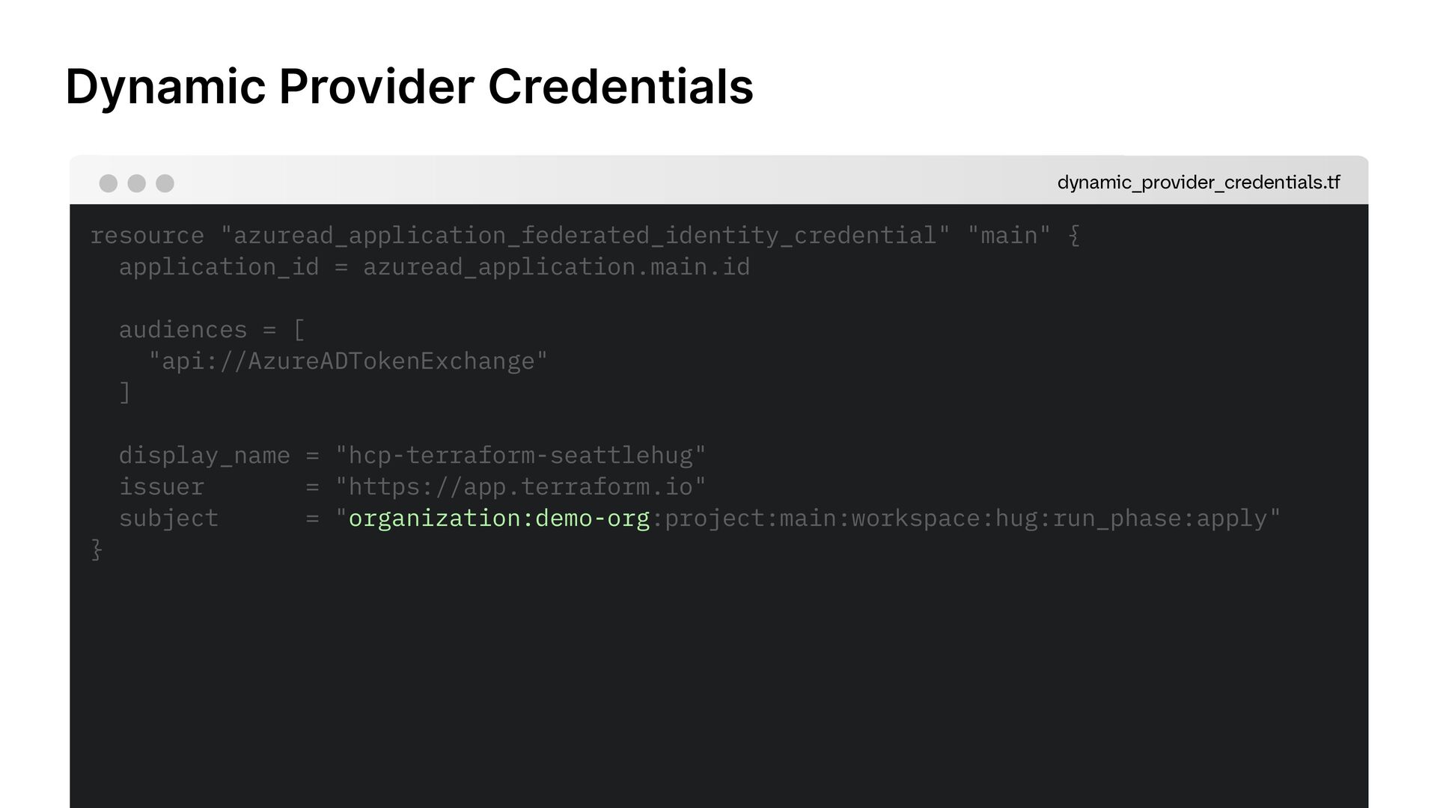Click the Dynamic Provider Credentials heading
1437x808 pixels.
coord(409,87)
